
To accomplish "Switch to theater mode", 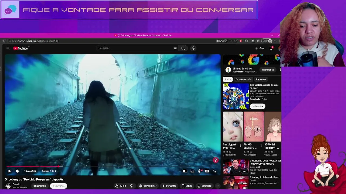I will (x=207, y=171).
